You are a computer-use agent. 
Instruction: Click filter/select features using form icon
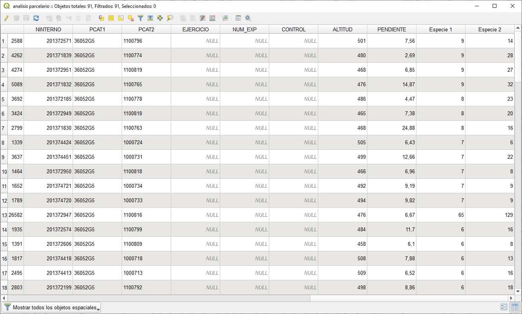point(140,18)
